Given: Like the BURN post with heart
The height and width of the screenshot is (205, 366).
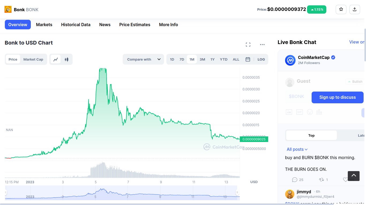Looking at the screenshot, I should coord(346,180).
